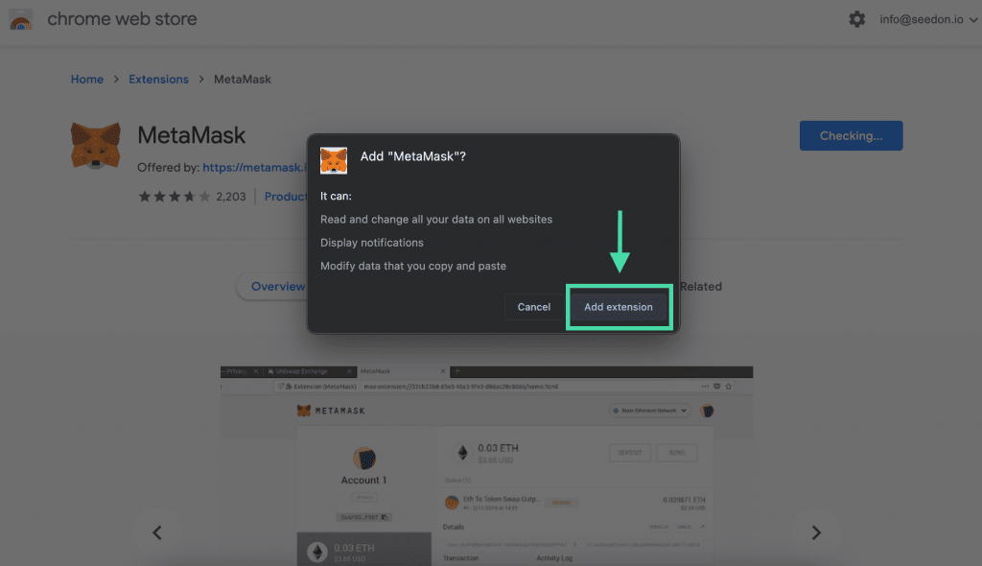Click the 'chrome web store' header title

point(122,19)
